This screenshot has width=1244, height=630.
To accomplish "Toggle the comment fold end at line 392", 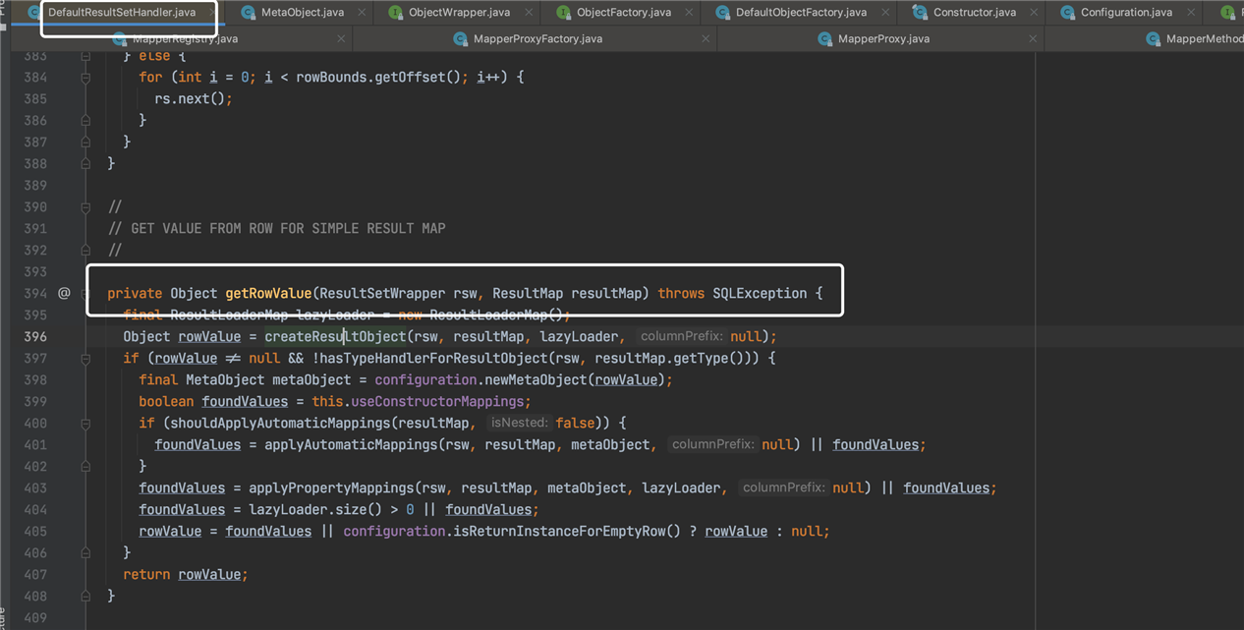I will [x=85, y=250].
